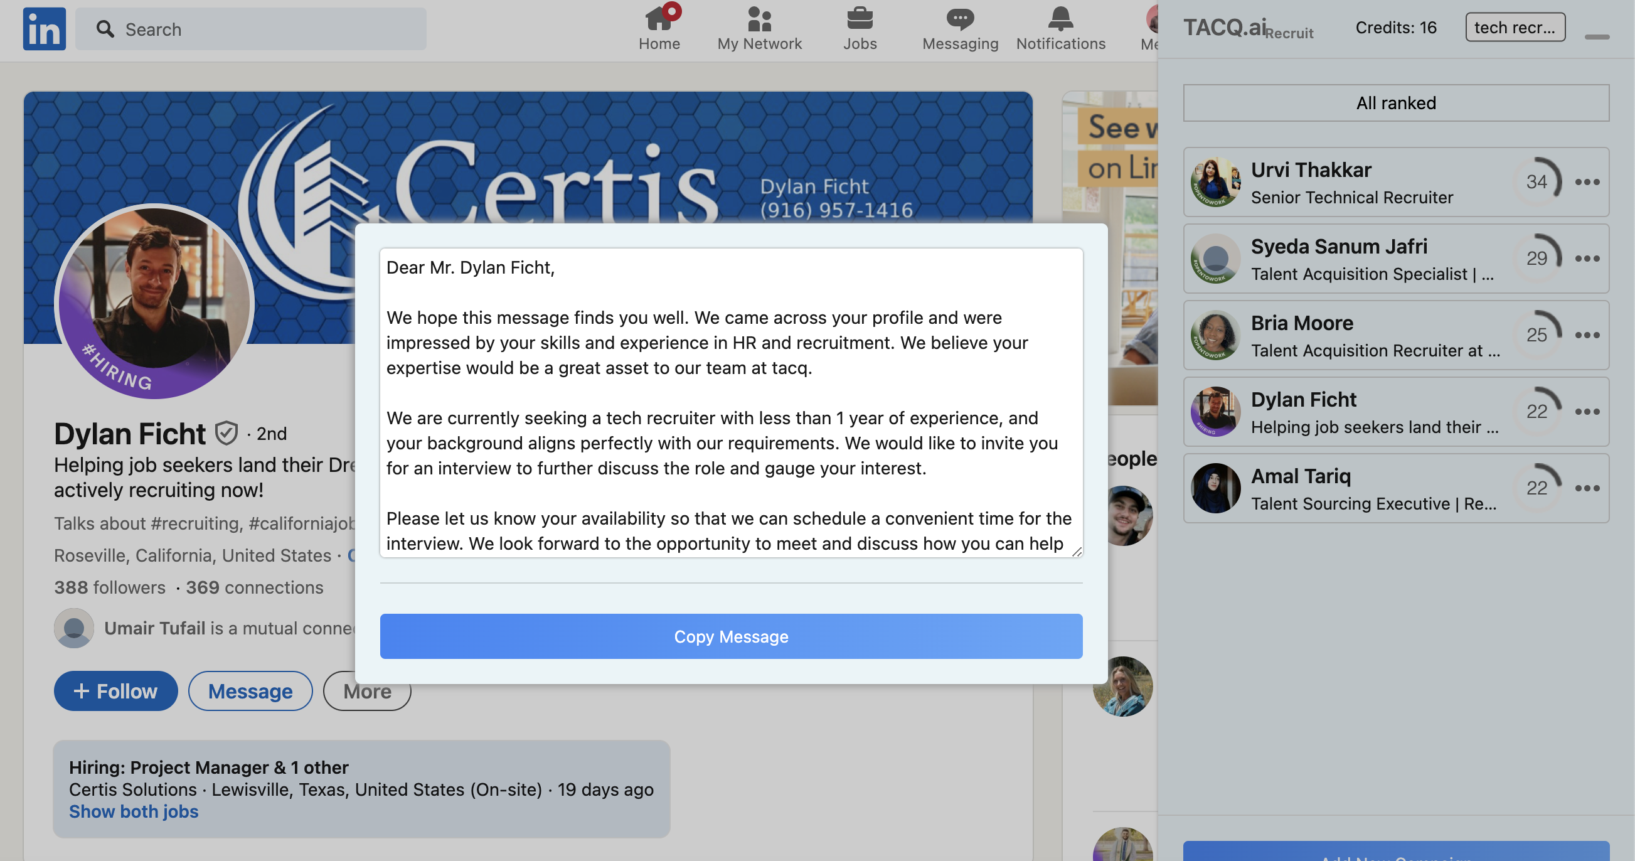The height and width of the screenshot is (861, 1635).
Task: Click the Show both jobs link
Action: click(x=133, y=811)
